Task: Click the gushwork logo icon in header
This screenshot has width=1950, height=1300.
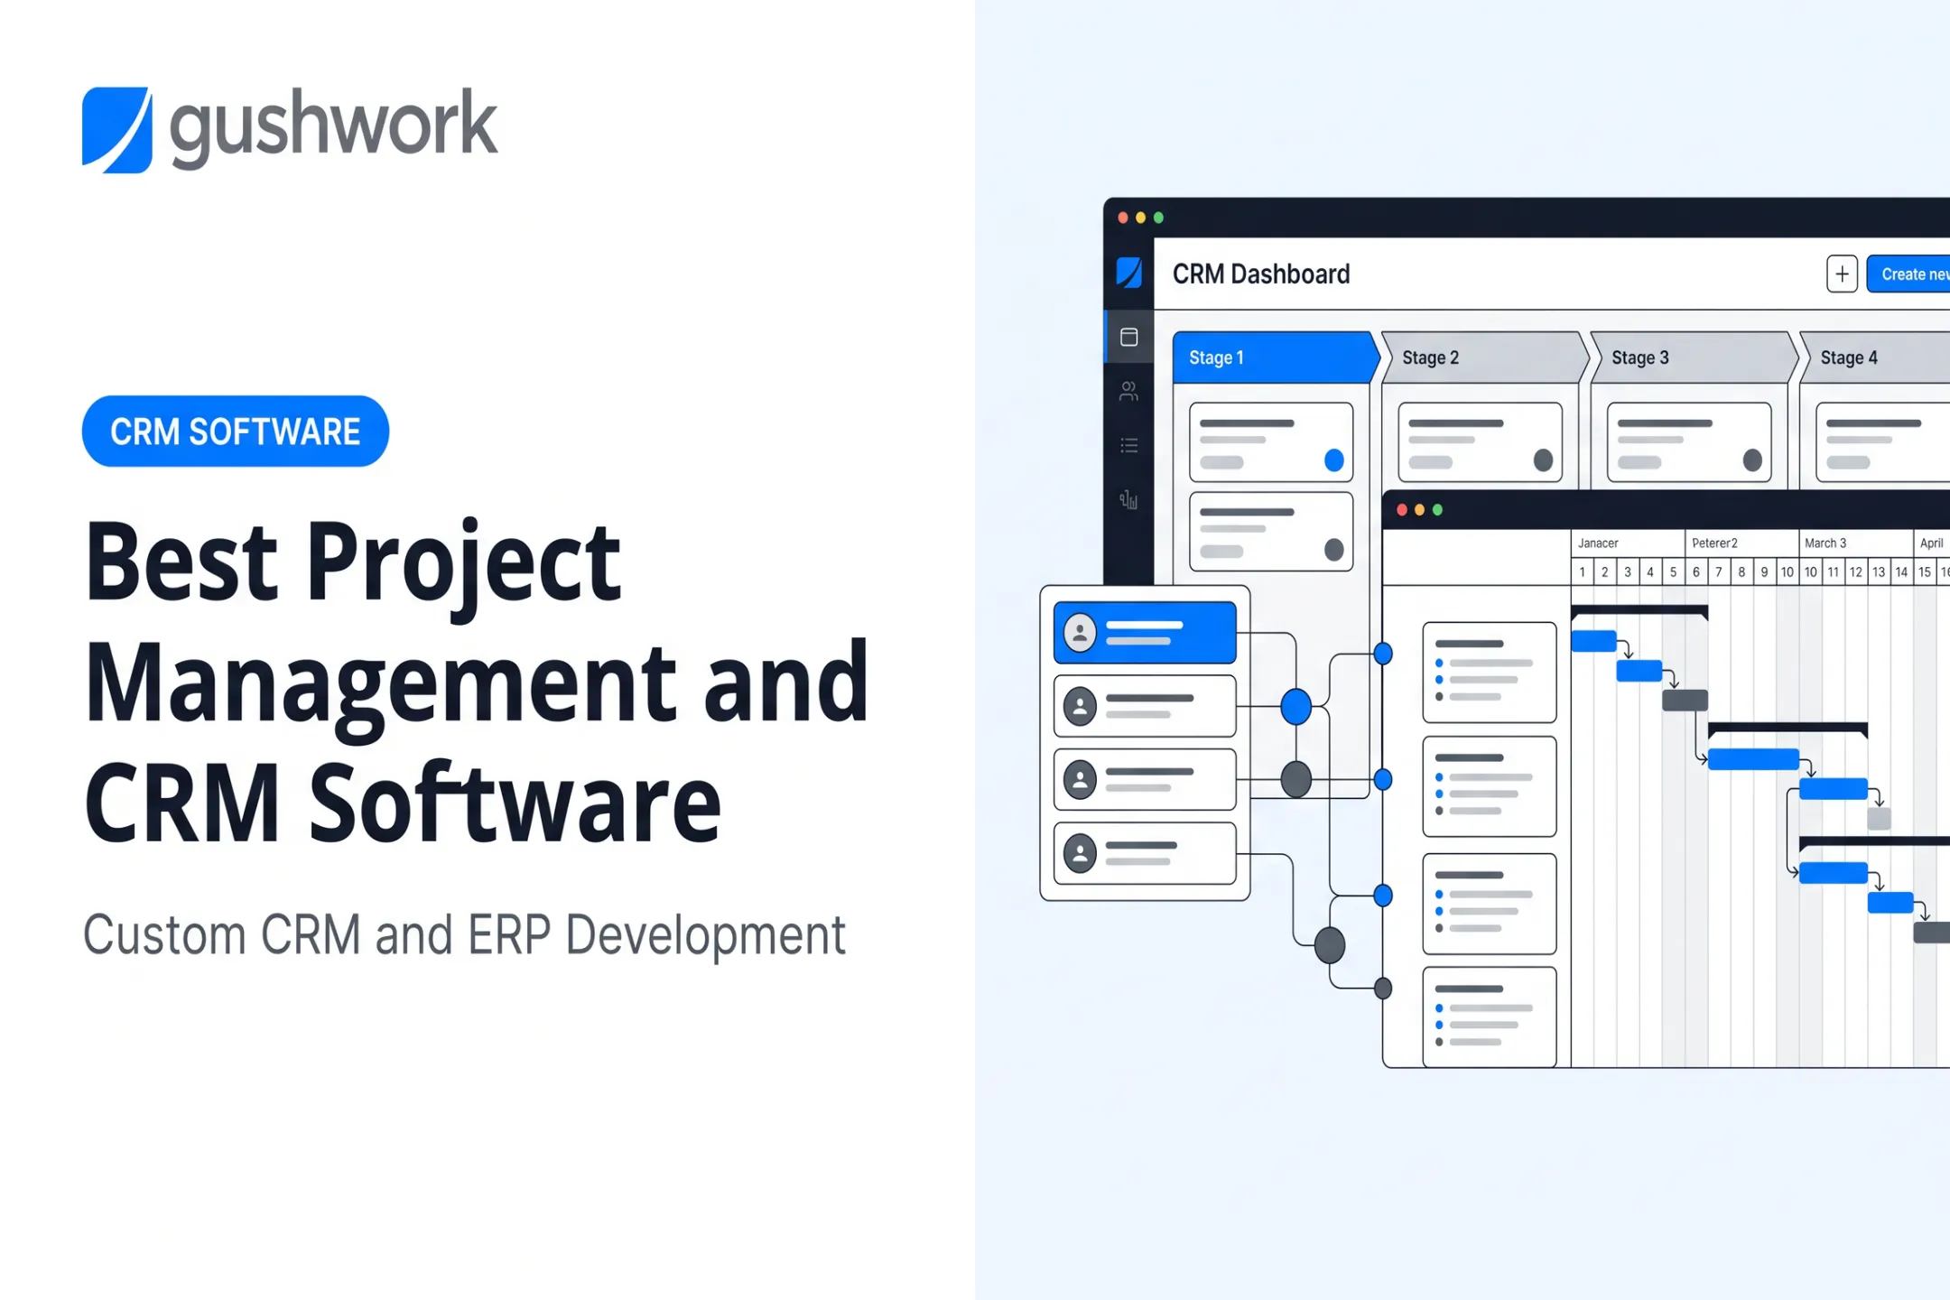Action: tap(117, 130)
